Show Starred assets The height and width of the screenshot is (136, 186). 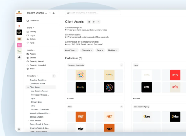pos(33,58)
